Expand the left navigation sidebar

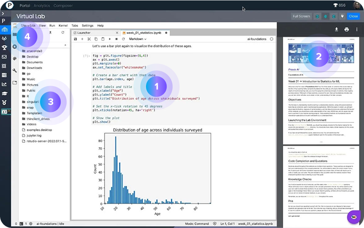(x=4, y=14)
